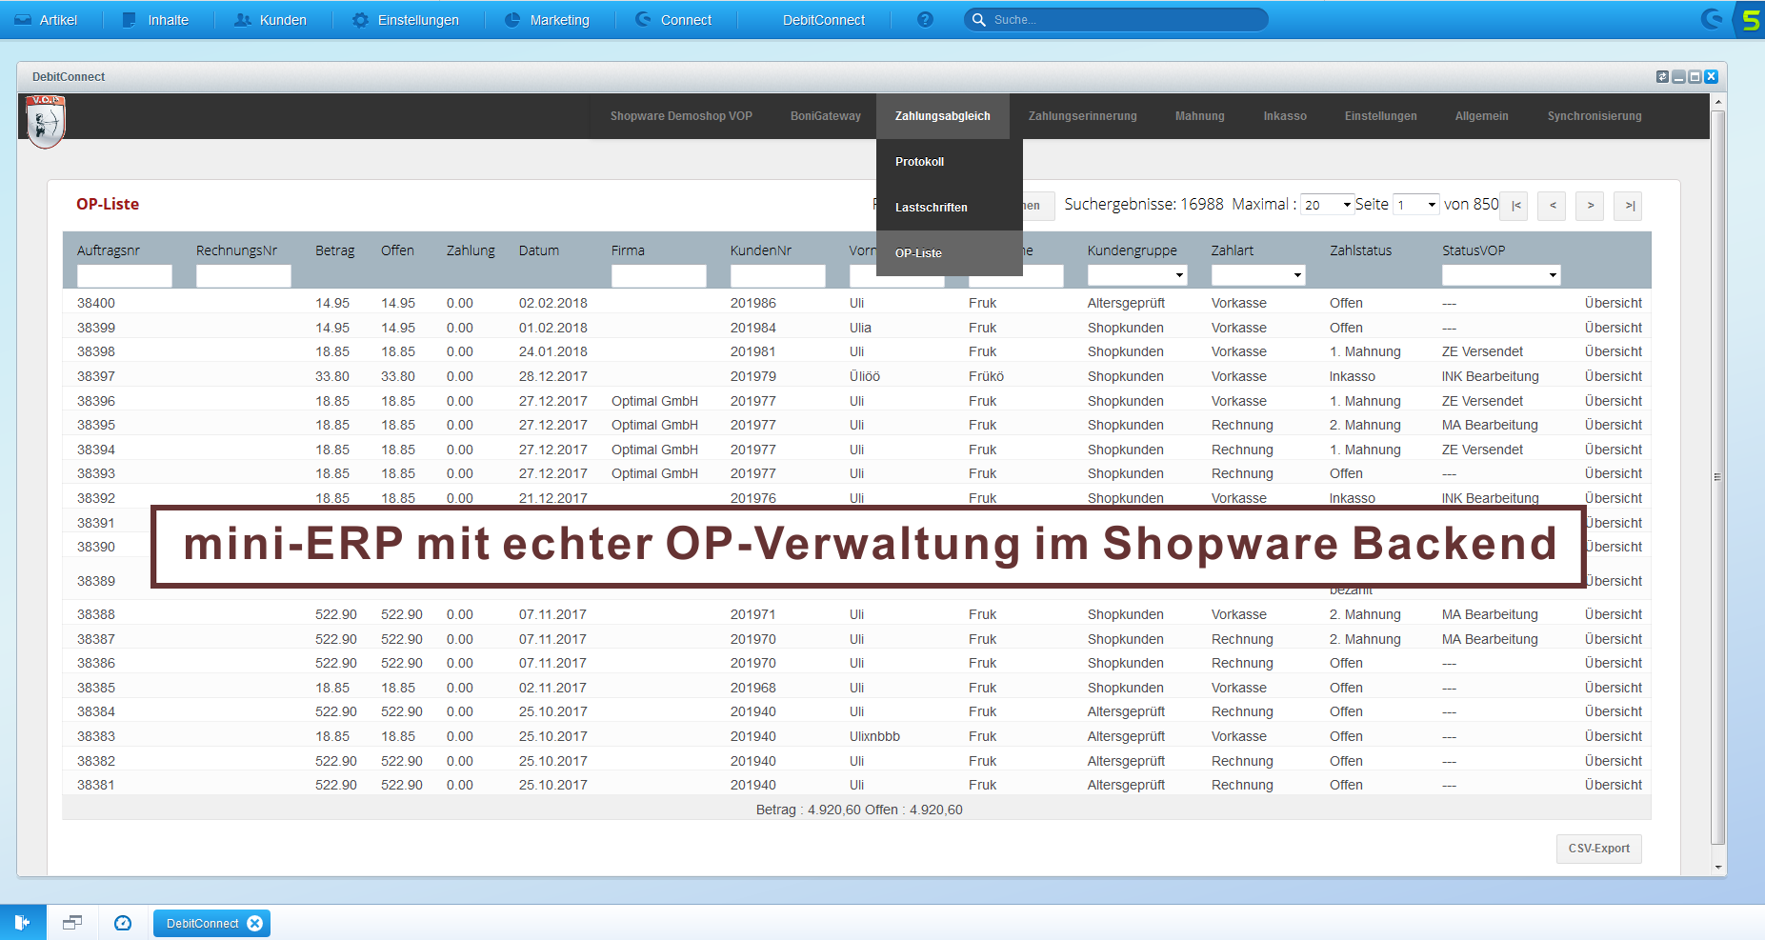Click the help question mark icon

[x=925, y=20]
